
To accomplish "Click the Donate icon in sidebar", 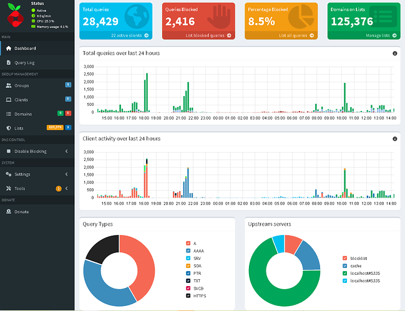I will (9, 211).
